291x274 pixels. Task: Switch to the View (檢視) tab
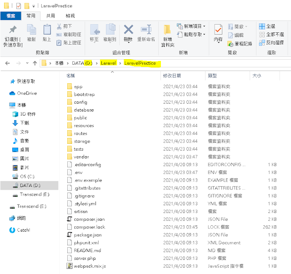(70, 16)
